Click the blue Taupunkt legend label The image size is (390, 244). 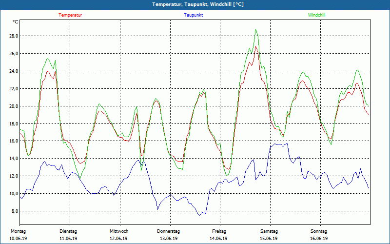[x=193, y=15]
